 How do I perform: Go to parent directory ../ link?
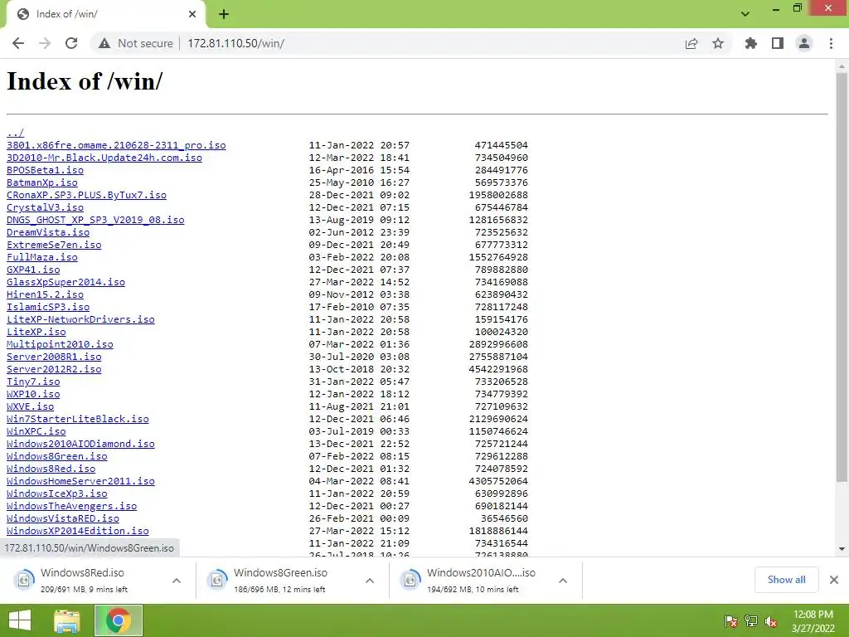tap(15, 133)
